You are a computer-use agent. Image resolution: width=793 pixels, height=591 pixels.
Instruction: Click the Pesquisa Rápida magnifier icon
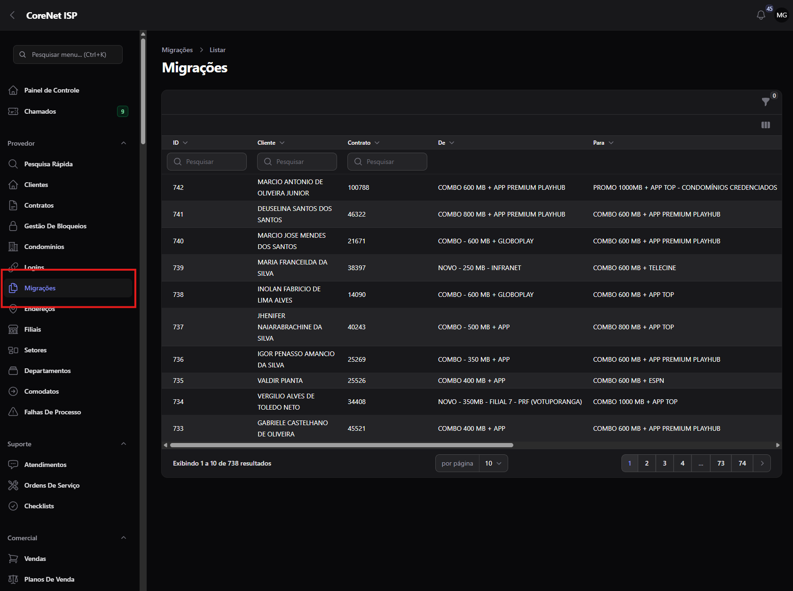[x=13, y=164]
